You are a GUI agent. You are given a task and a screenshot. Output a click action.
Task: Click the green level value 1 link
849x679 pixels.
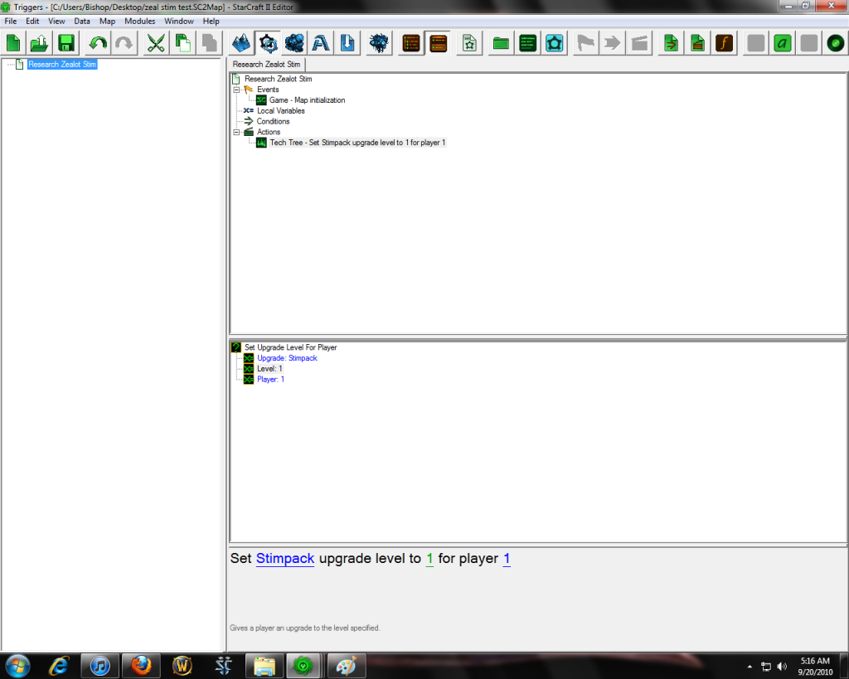coord(430,558)
